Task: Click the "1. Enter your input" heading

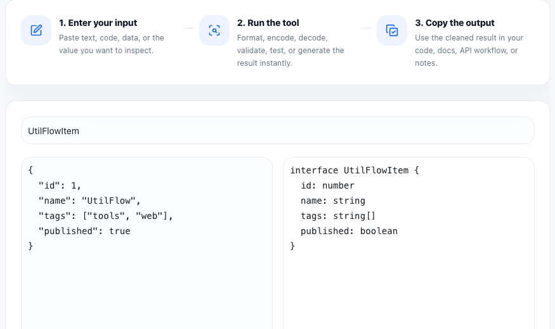Action: coord(98,23)
